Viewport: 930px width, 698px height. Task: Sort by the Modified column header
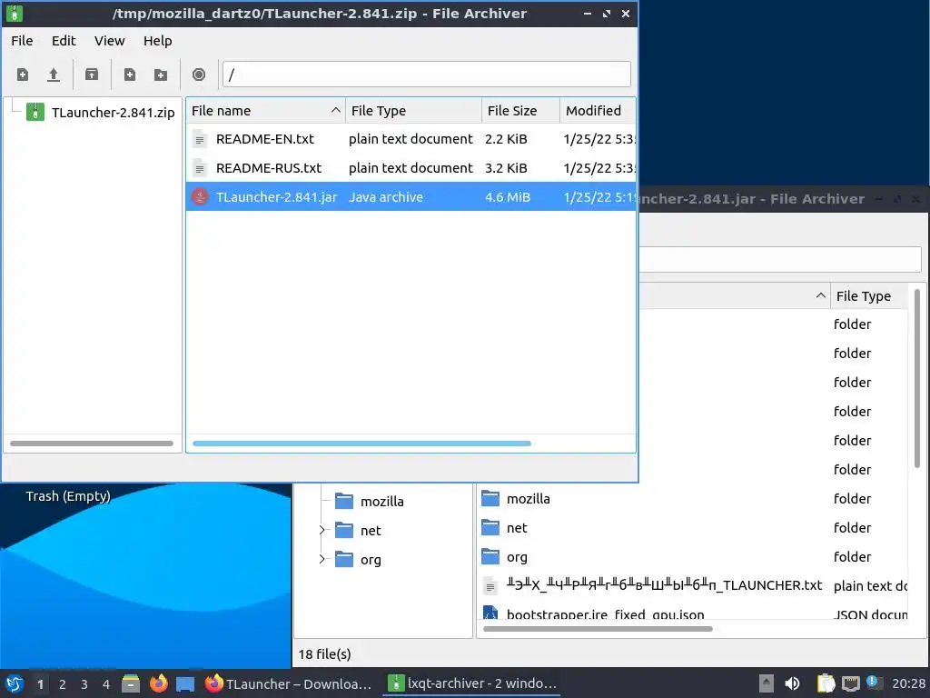tap(598, 110)
